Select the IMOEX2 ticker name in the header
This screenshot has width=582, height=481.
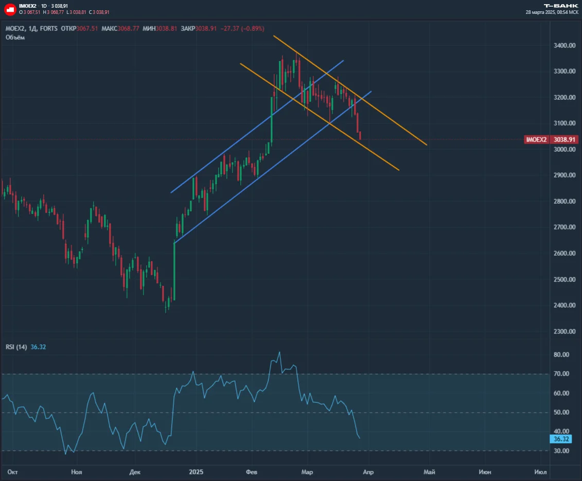[28, 6]
